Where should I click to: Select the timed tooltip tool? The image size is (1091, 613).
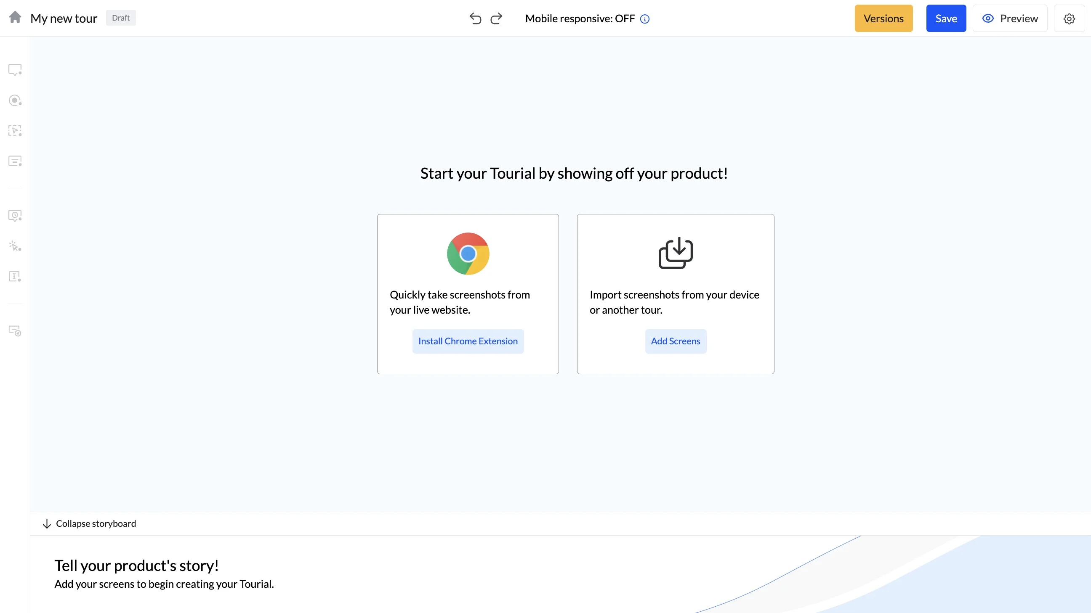pyautogui.click(x=15, y=216)
